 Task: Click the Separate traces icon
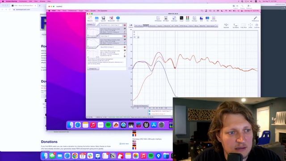pyautogui.click(x=226, y=25)
